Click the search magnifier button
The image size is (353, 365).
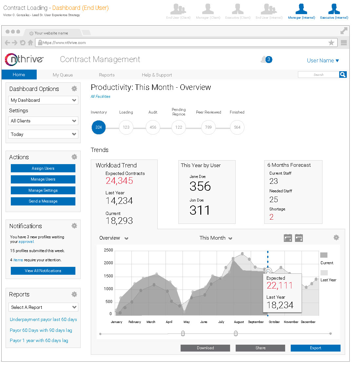(343, 75)
